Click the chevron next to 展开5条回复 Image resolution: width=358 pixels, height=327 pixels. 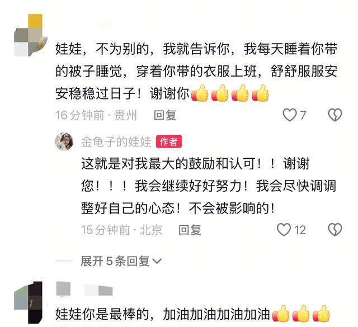pos(157,261)
